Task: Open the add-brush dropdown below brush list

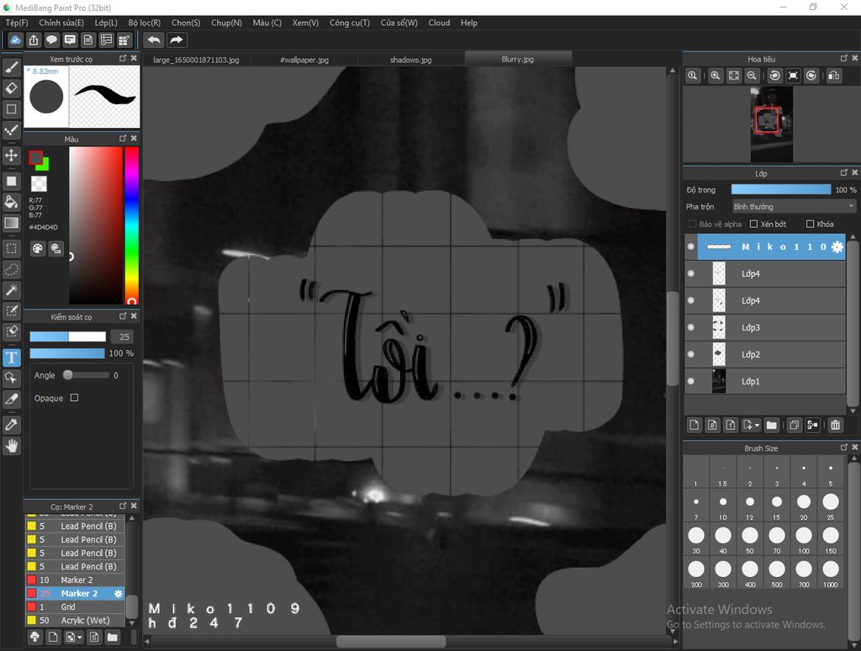Action: [x=80, y=638]
